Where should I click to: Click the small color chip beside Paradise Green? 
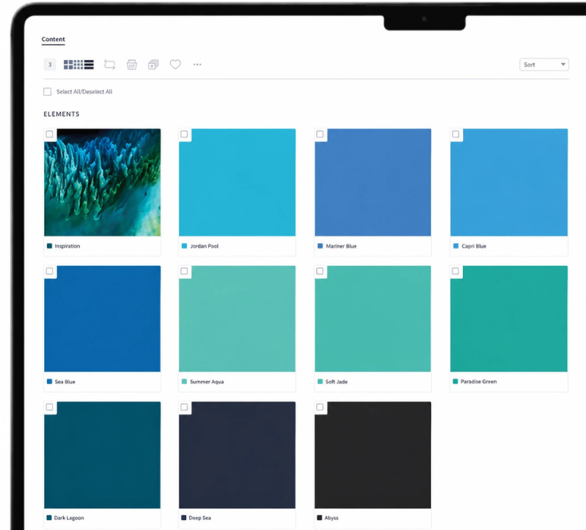point(455,382)
